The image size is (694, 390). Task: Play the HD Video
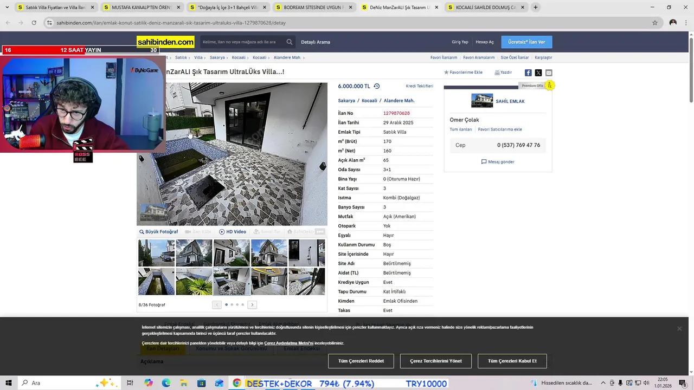click(233, 231)
